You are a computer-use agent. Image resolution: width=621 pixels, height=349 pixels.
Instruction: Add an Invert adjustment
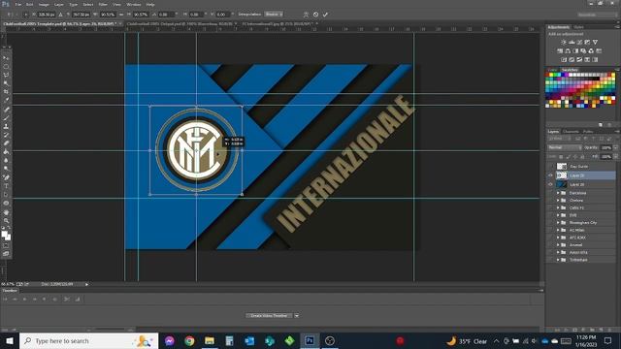(x=564, y=60)
